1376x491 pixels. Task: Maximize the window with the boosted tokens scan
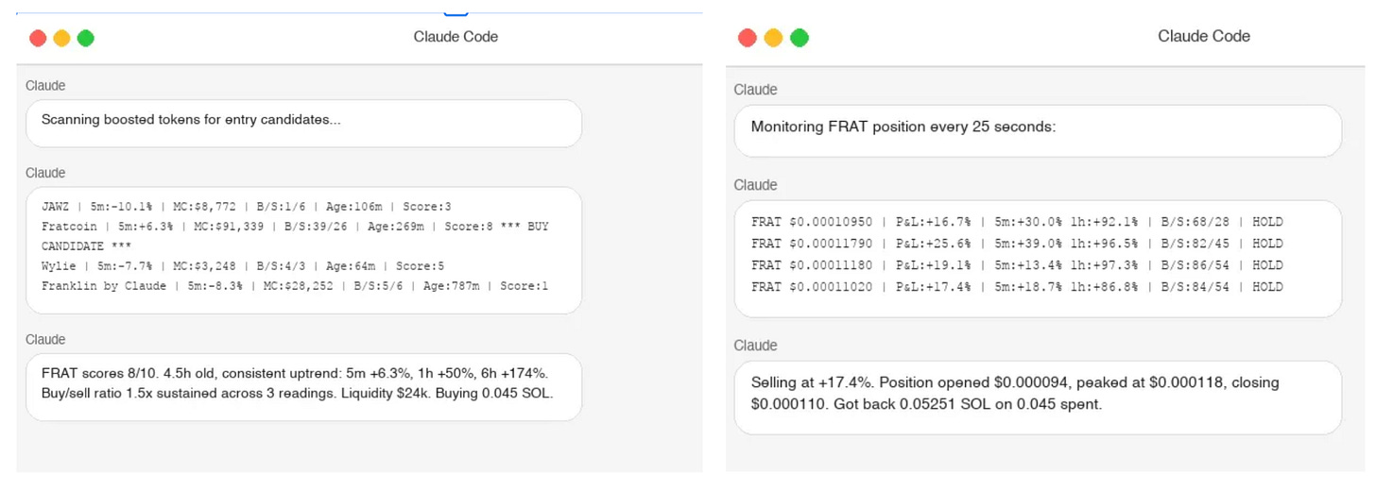coord(86,38)
